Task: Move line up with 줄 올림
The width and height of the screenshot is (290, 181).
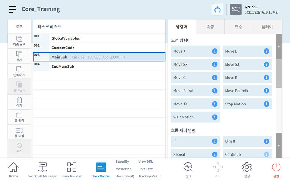Action: pos(19,117)
